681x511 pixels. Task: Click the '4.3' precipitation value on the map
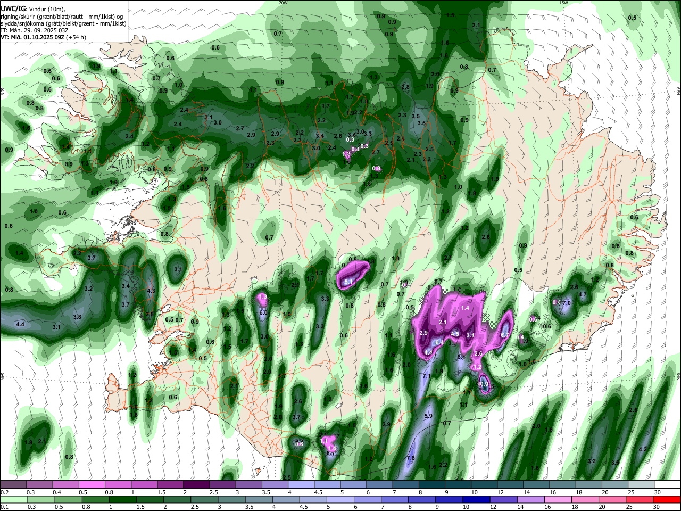[x=151, y=291]
